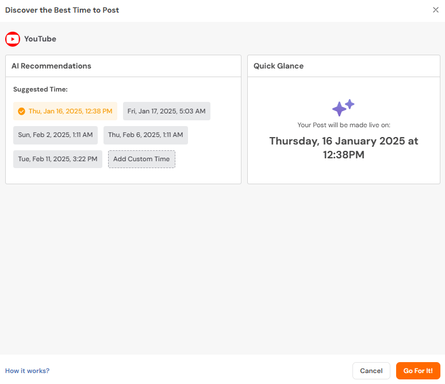Click the Thursday, 16 January 2025 date summary
The height and width of the screenshot is (384, 445).
344,148
